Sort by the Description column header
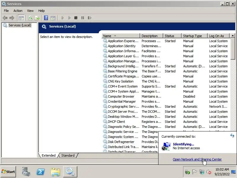The width and height of the screenshot is (237, 178). coord(151,36)
